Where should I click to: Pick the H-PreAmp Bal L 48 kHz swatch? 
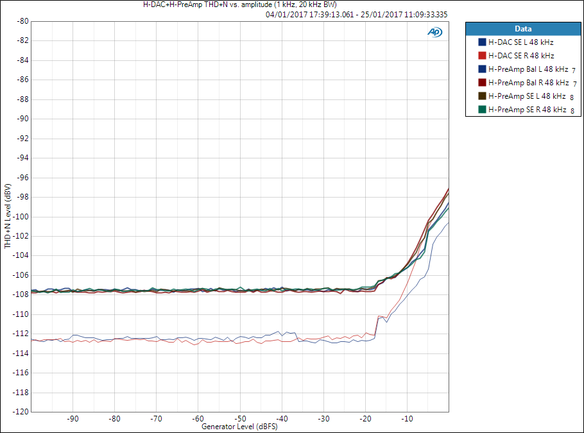(483, 69)
